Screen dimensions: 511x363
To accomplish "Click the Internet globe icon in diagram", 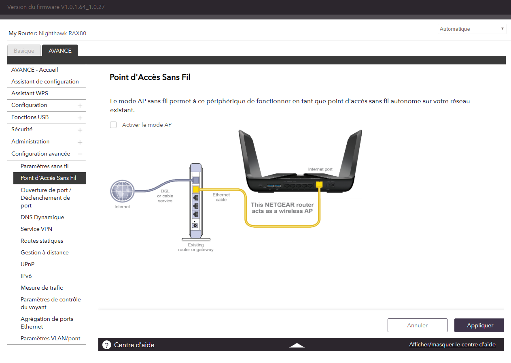I will pos(122,191).
